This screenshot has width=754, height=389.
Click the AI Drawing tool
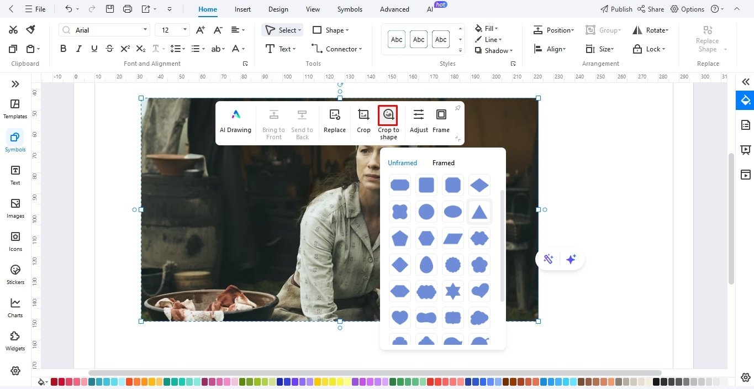pos(235,121)
